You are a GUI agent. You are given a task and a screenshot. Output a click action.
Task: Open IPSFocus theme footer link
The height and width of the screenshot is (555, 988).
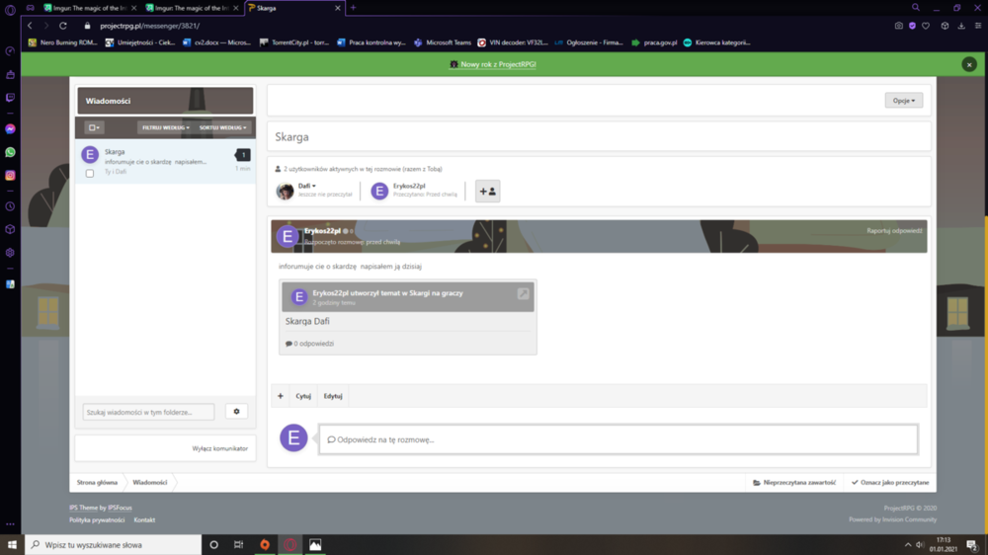point(120,508)
